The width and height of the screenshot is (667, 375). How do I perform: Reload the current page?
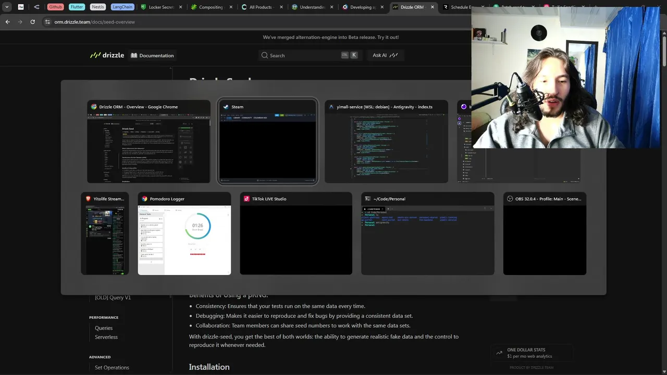tap(32, 22)
